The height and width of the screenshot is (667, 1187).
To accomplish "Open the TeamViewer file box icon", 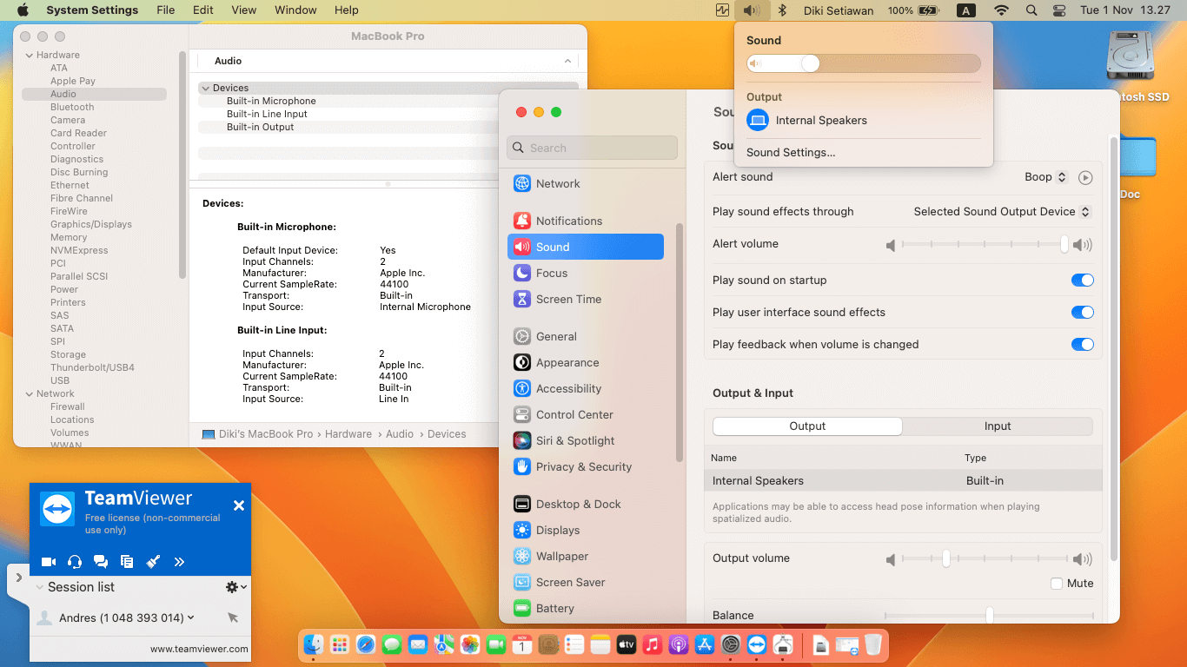I will [127, 562].
